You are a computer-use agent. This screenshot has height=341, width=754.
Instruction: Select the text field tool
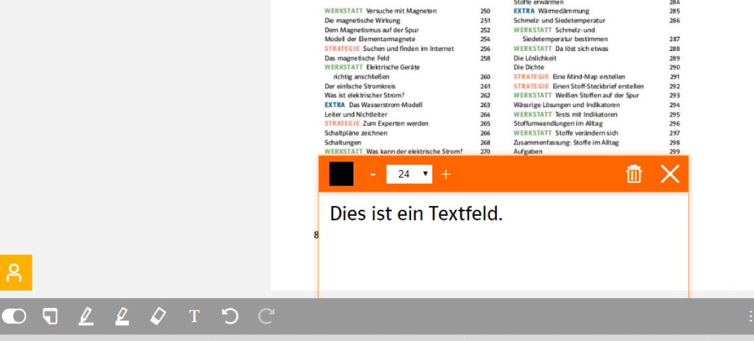194,317
